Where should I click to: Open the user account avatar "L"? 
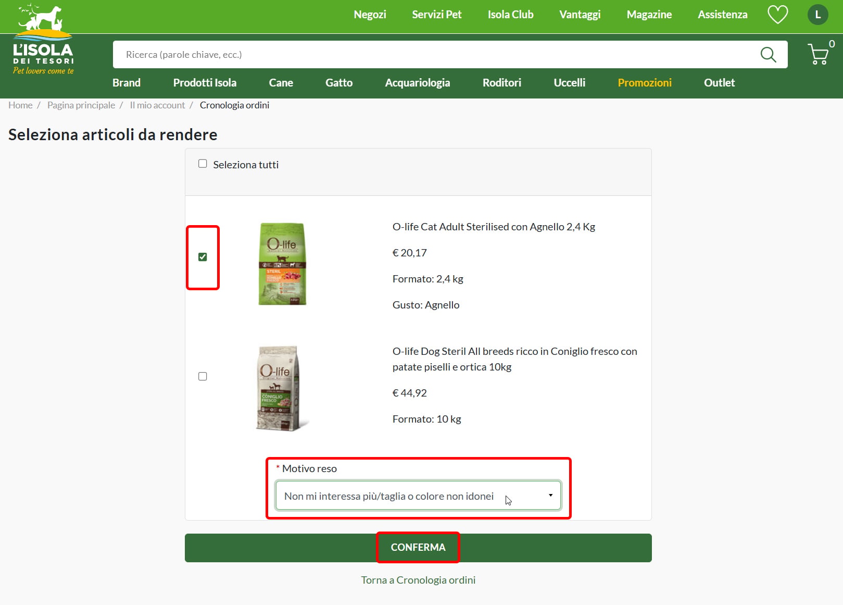pos(817,15)
